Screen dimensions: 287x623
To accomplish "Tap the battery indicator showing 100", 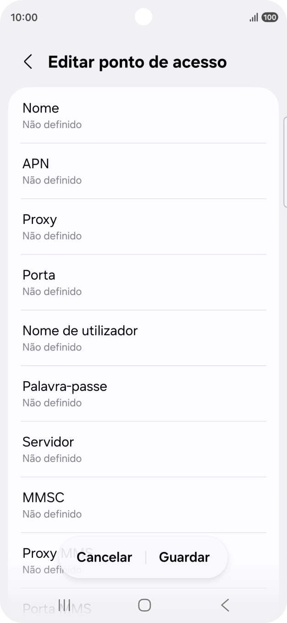I will [x=270, y=17].
